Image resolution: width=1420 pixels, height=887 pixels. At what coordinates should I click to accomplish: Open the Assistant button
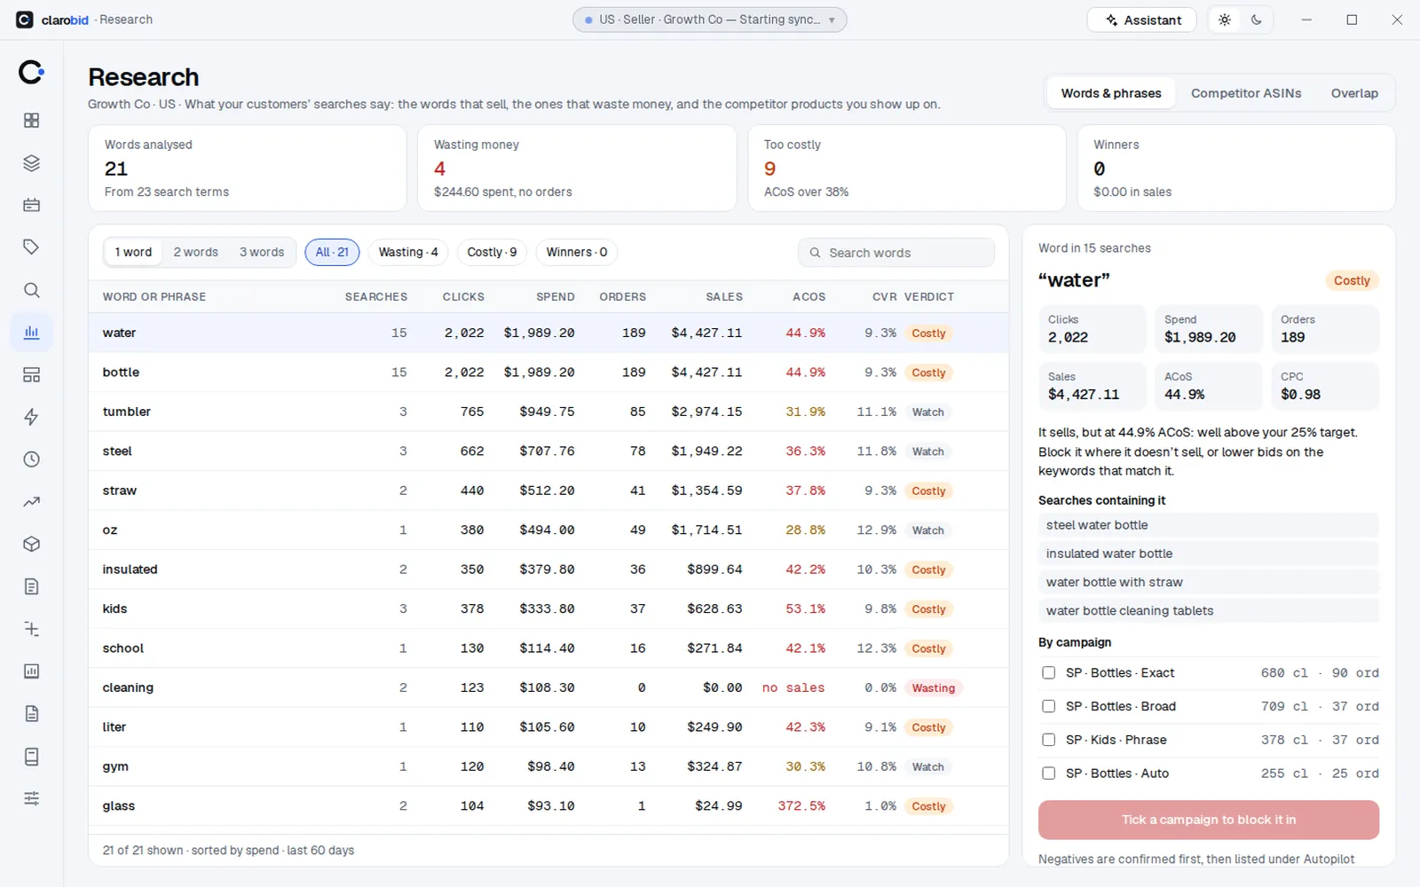[x=1142, y=20]
